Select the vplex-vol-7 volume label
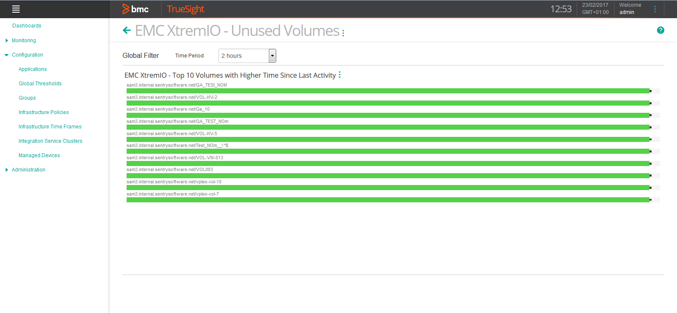The height and width of the screenshot is (313, 677). click(x=173, y=194)
